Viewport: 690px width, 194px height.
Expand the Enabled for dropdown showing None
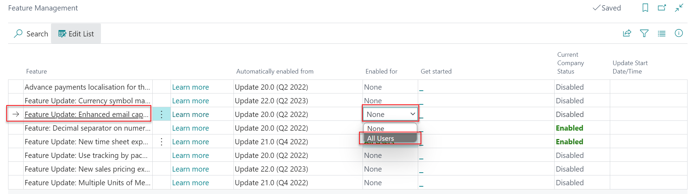390,114
